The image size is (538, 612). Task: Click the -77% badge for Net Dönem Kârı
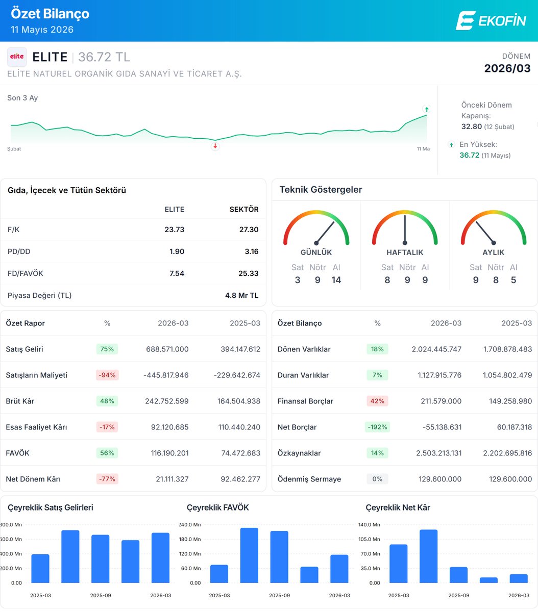[x=107, y=479]
